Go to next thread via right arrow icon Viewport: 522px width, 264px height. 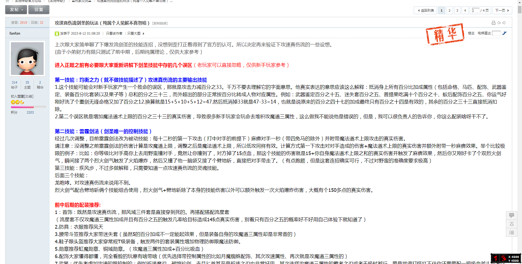coord(504,23)
